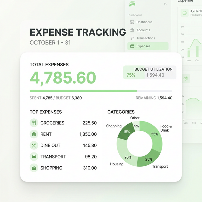Screen dimensions: 202x202
Task: Click the Dine Out crossed utensils icon
Action: coord(34,146)
